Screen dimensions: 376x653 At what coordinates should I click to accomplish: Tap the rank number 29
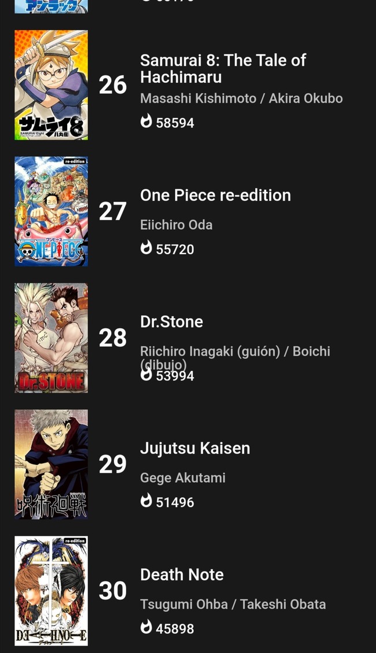pyautogui.click(x=113, y=464)
